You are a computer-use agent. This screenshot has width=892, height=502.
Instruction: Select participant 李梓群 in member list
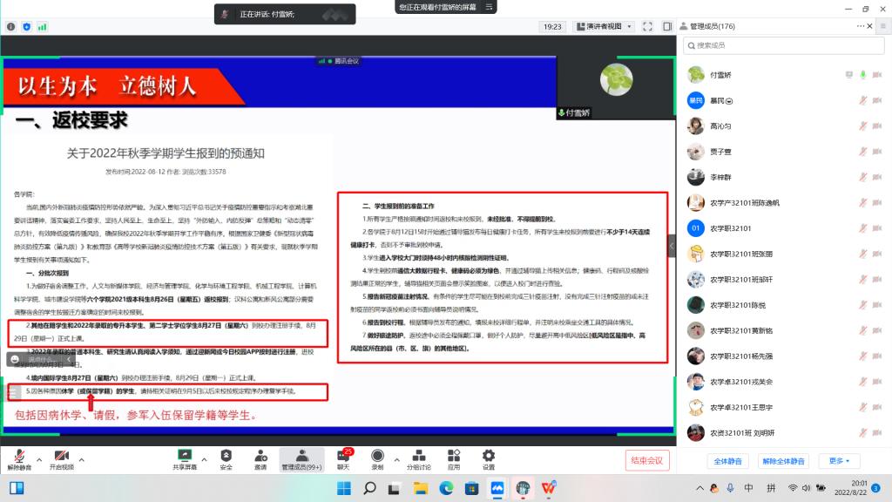(720, 177)
